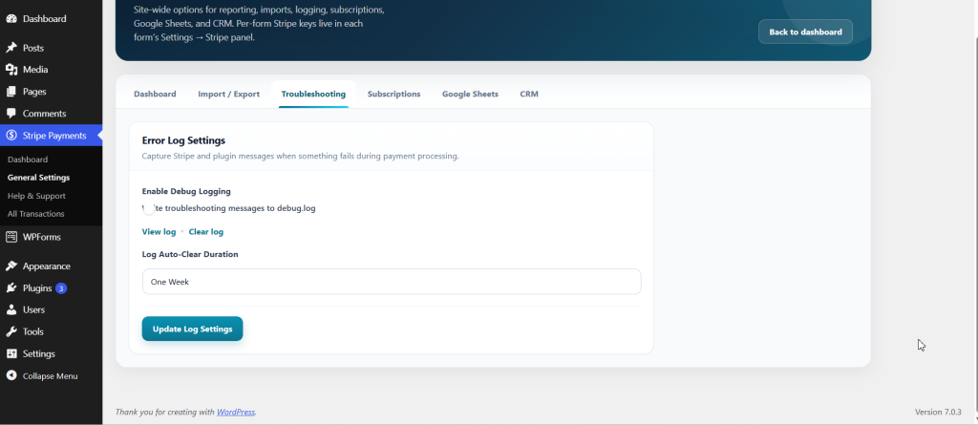Screen dimensions: 978x425
Task: Switch to the CRM tab
Action: point(529,95)
